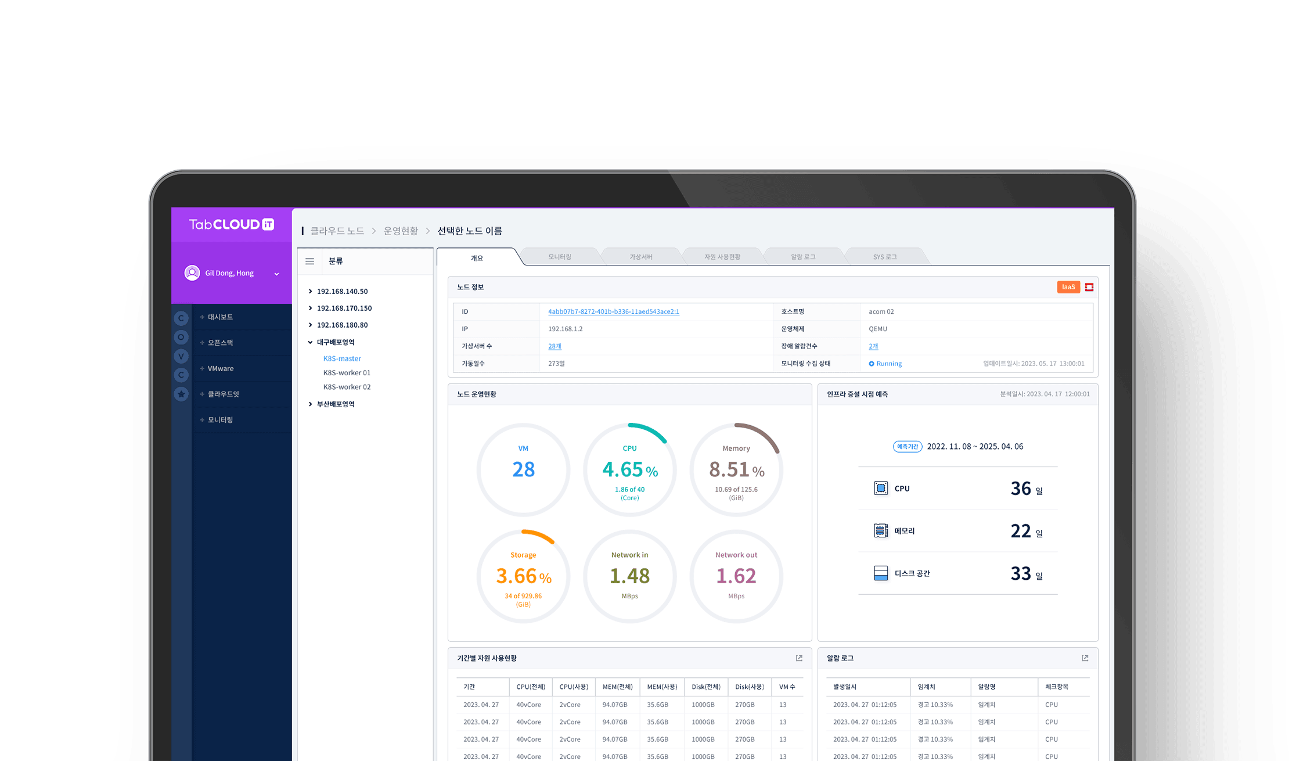
Task: Open the node ID hyperlink
Action: [613, 312]
